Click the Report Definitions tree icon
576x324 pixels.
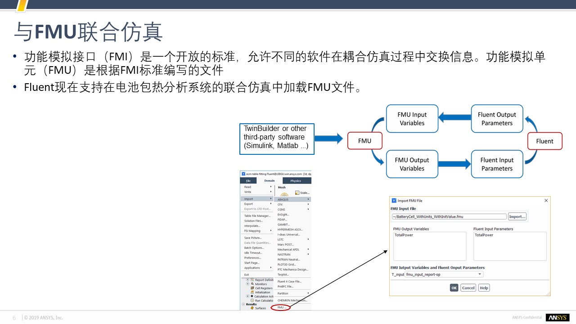tap(252, 280)
